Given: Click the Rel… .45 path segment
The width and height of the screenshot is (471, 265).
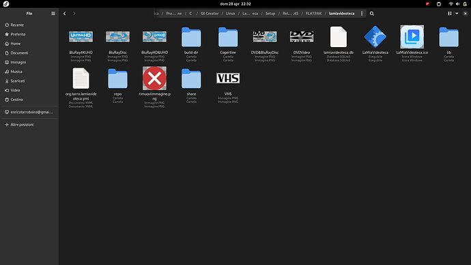Looking at the screenshot, I should point(291,14).
